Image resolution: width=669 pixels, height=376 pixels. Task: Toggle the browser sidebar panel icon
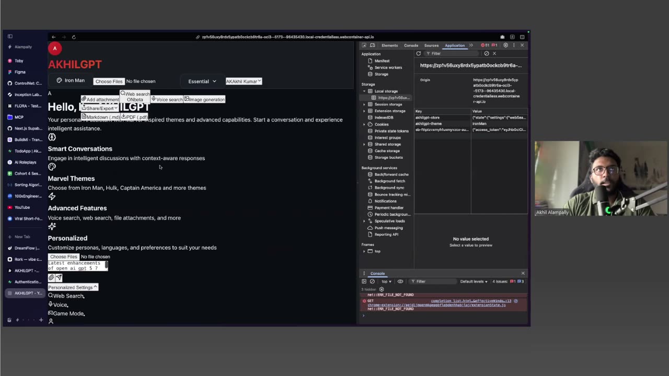[x=10, y=37]
